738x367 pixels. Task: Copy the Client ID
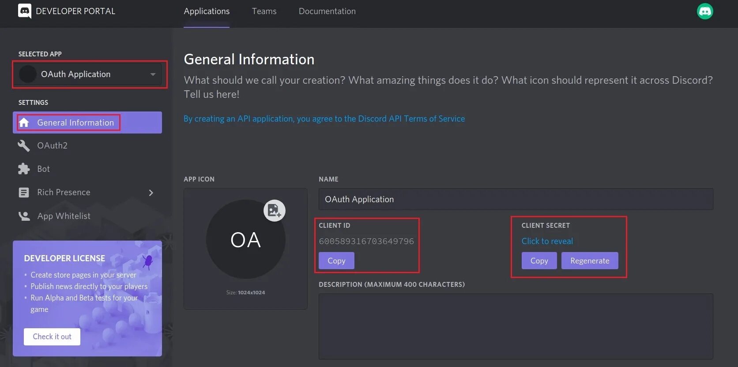click(336, 261)
